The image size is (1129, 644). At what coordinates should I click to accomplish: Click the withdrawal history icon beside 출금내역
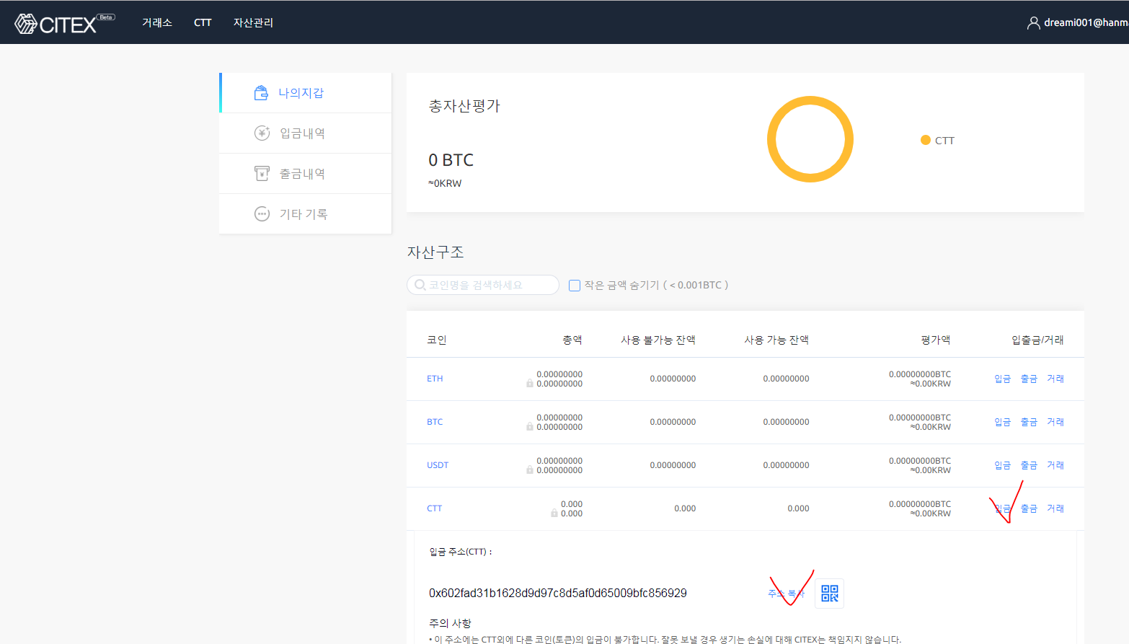coord(262,174)
